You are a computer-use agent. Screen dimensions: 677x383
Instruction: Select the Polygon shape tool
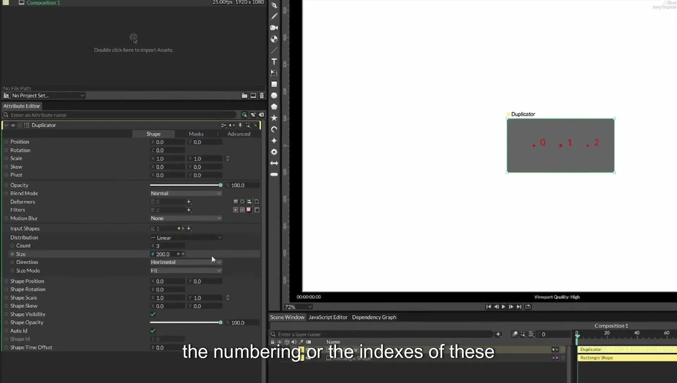(274, 107)
